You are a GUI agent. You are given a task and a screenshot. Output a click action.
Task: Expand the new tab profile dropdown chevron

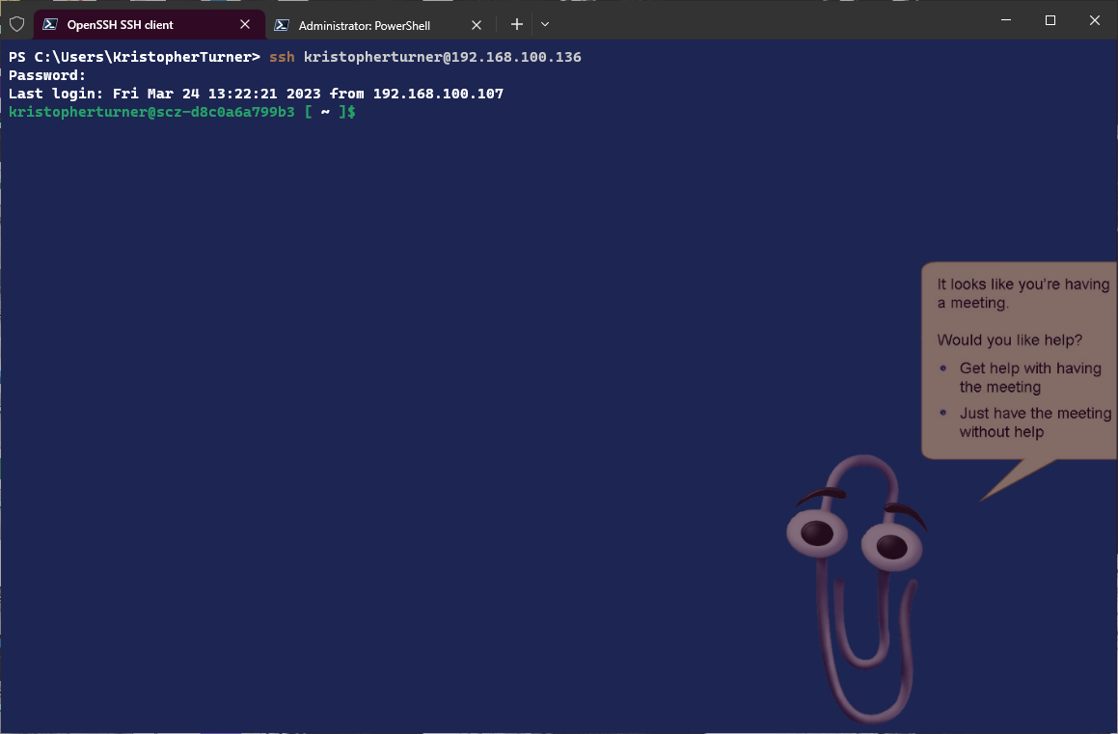(545, 24)
